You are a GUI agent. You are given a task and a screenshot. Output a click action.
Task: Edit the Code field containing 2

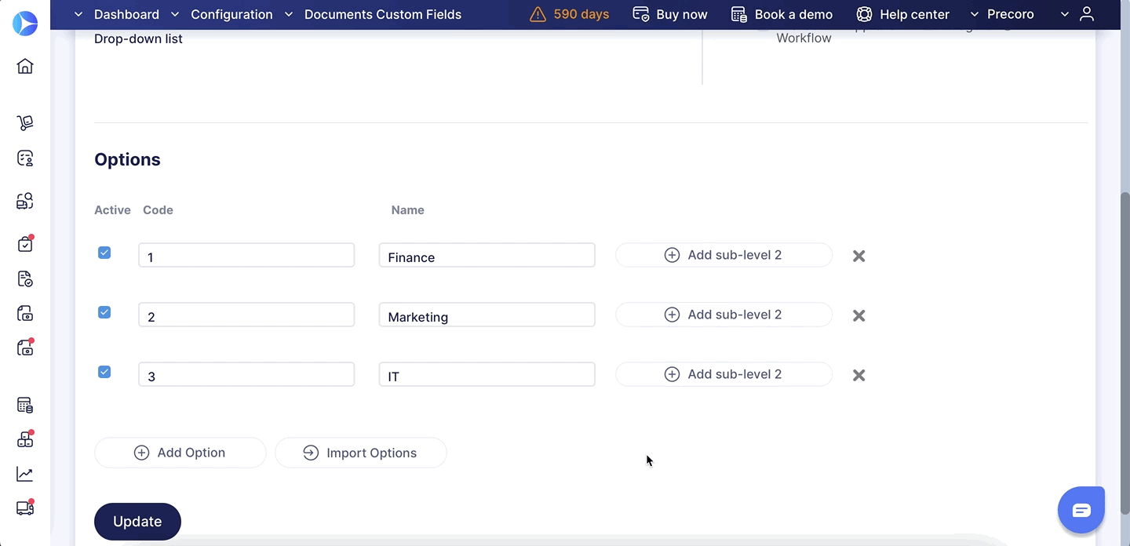tap(246, 315)
